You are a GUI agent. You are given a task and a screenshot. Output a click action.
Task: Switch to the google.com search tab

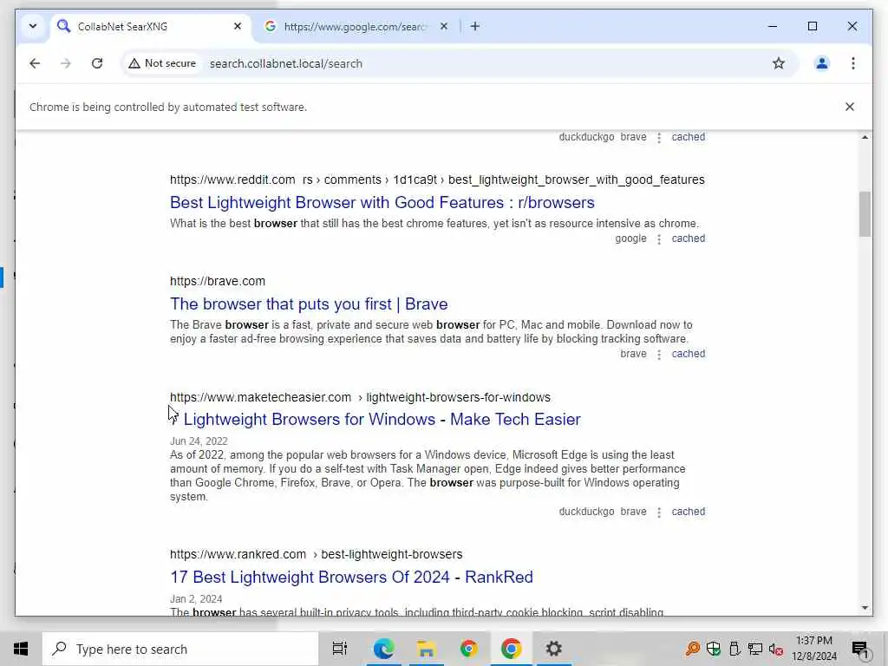pyautogui.click(x=356, y=27)
